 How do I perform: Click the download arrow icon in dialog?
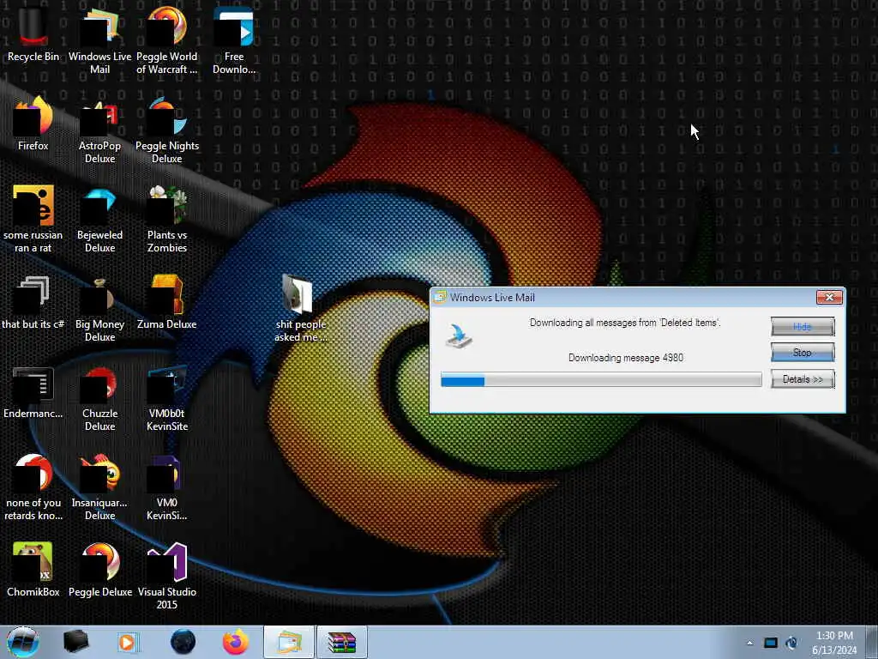click(x=460, y=336)
